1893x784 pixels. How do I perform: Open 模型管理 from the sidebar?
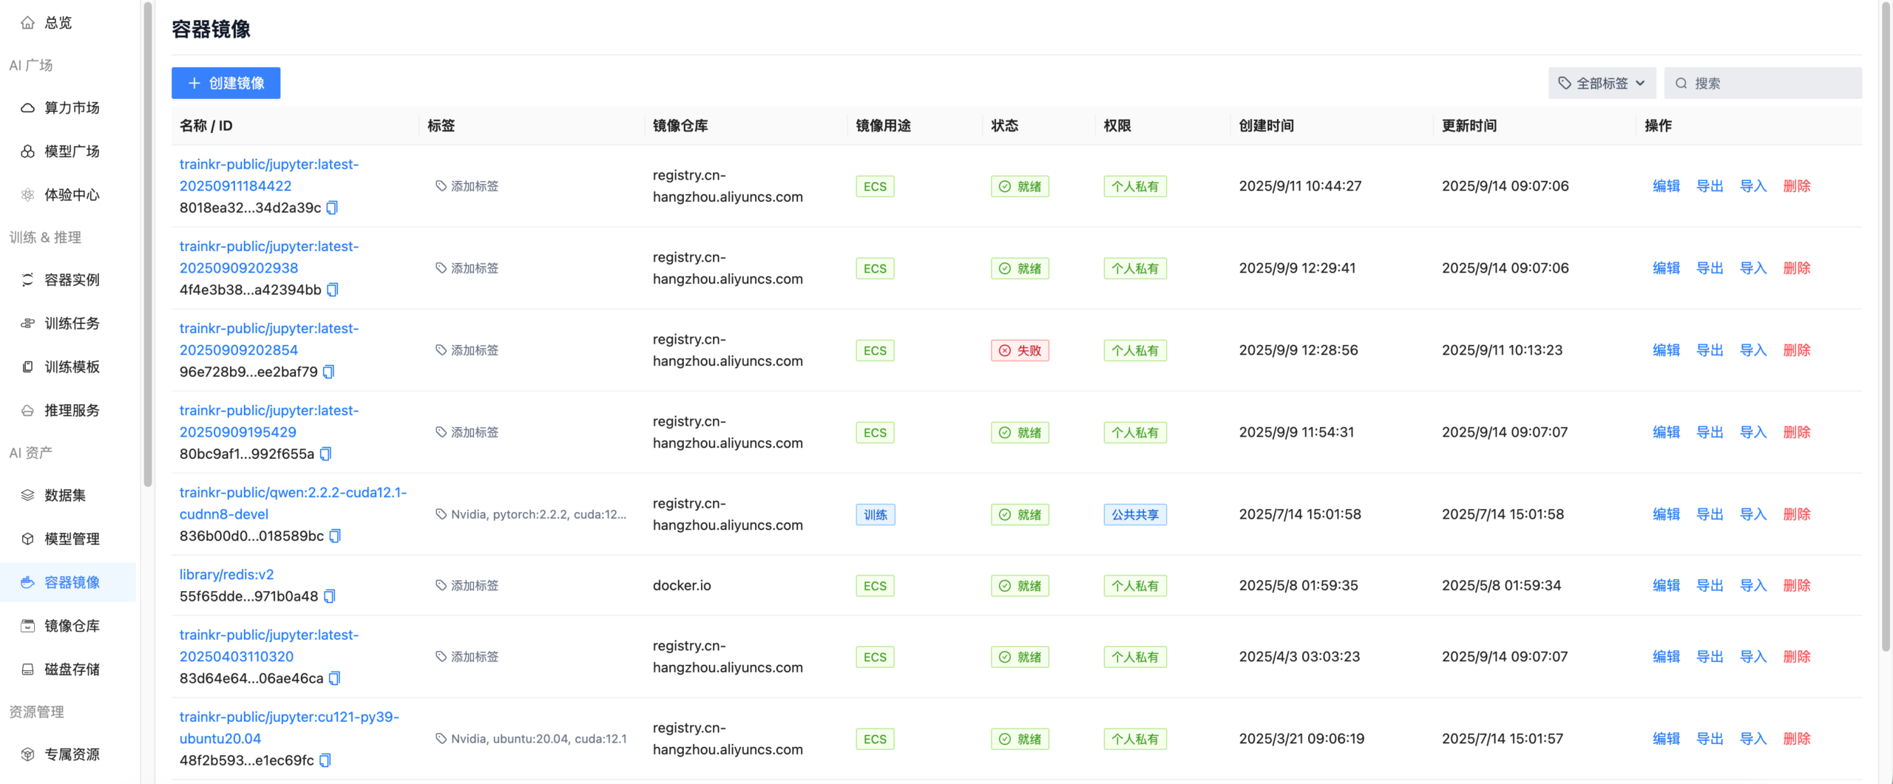[71, 539]
